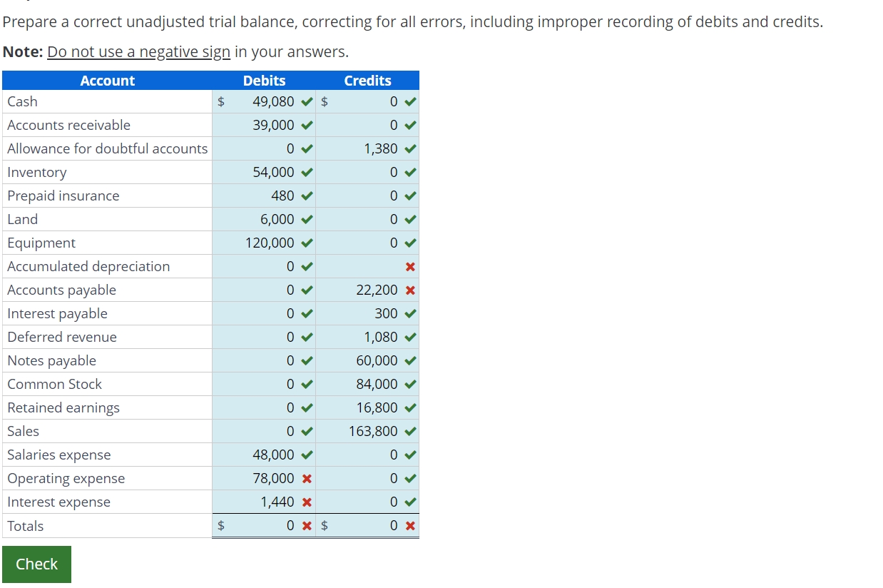Screen dimensions: 883x588
Task: Click the red X next to Accounts payable amount
Action: (x=412, y=290)
